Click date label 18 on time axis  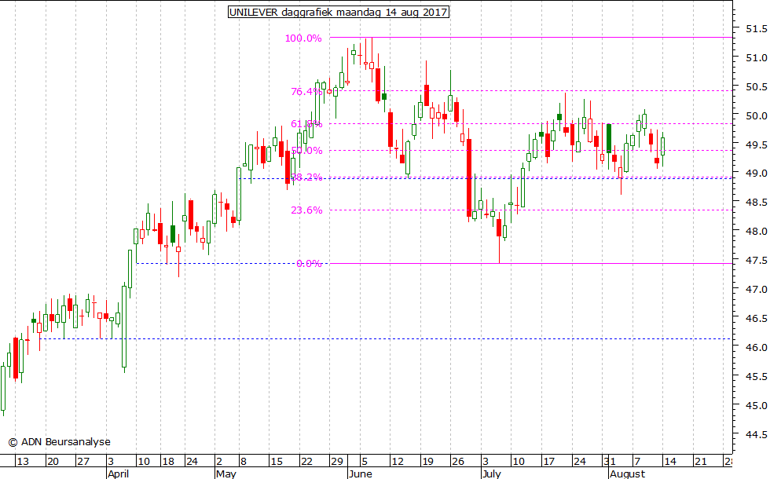[168, 462]
